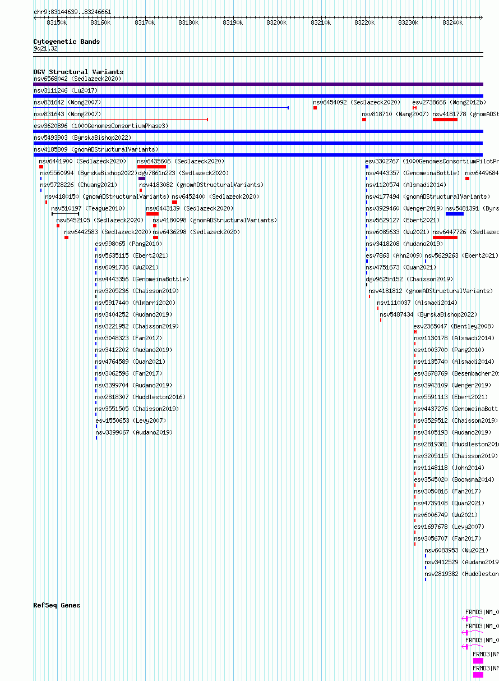
Task: Click the nsv5560994 (ByrskaBishop2022) variant label
Action: (x=89, y=173)
